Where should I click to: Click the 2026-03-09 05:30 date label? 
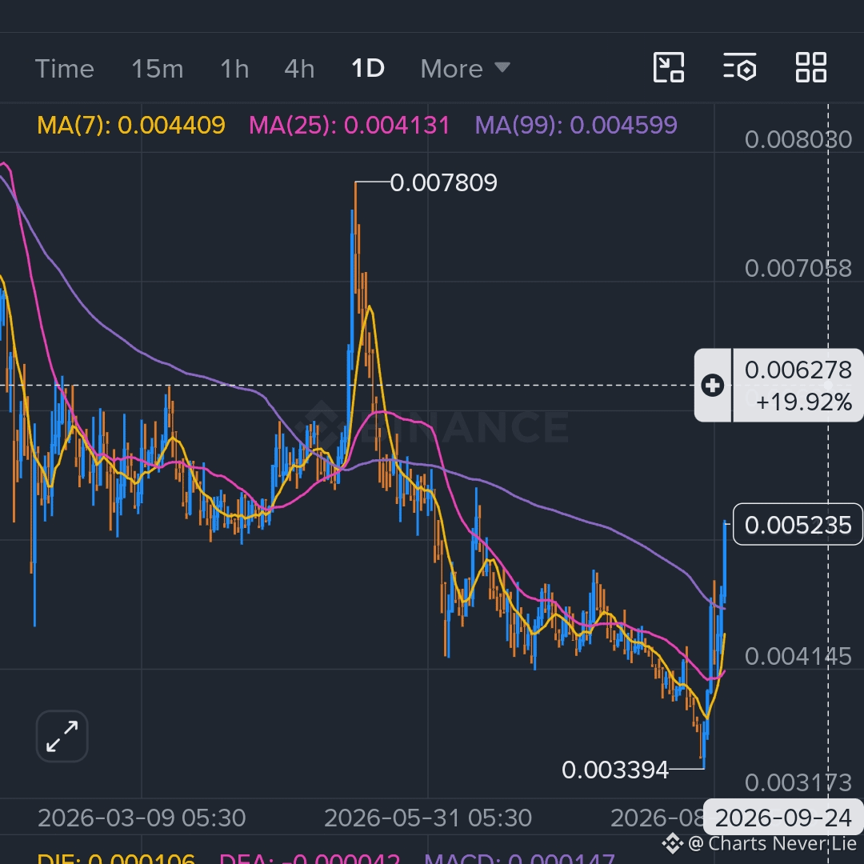click(x=142, y=818)
